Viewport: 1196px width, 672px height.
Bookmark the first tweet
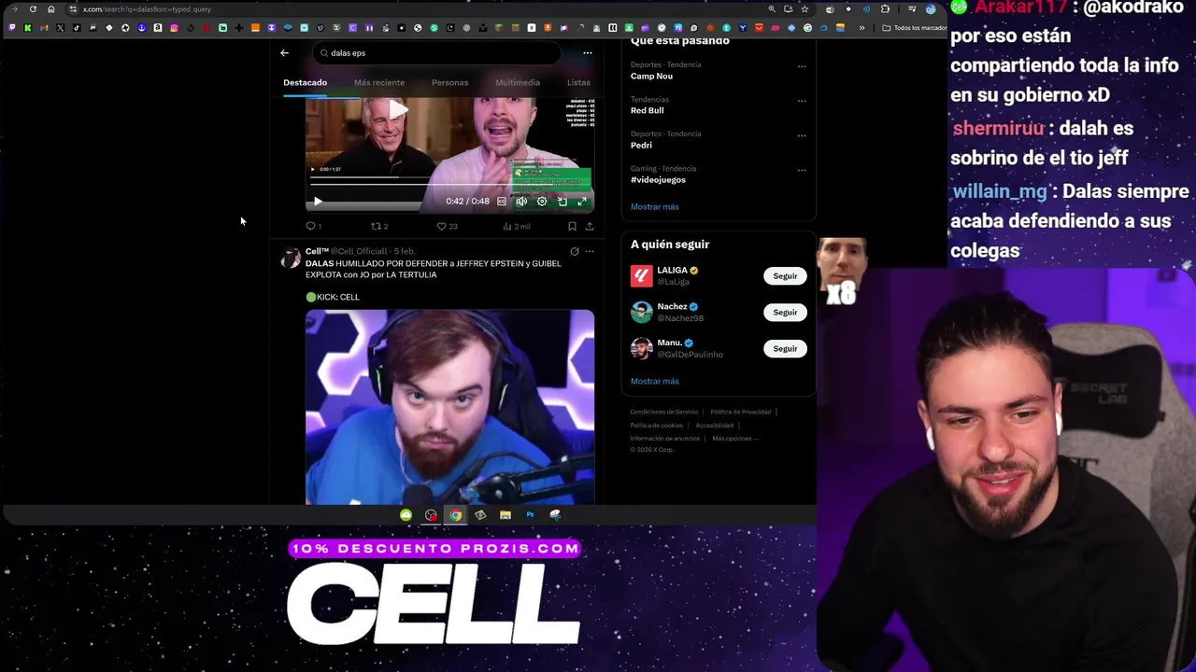coord(572,226)
